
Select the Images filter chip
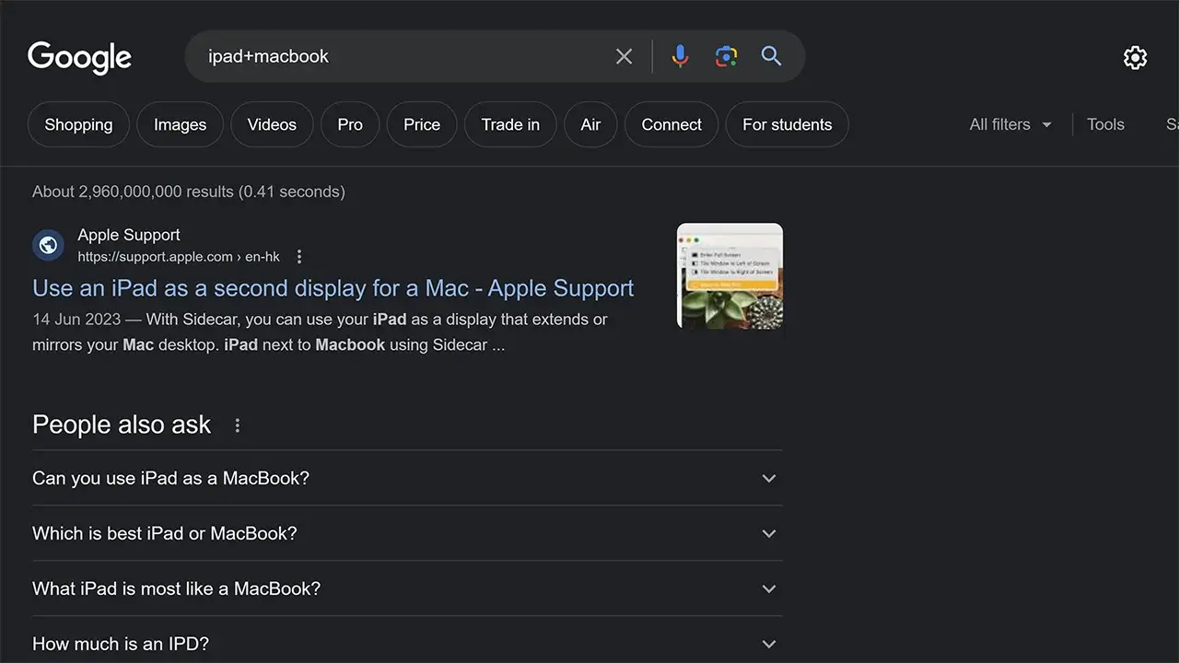tap(180, 124)
